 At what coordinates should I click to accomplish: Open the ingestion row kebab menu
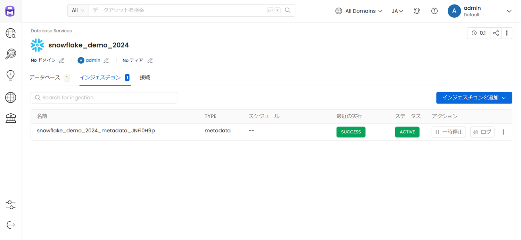pos(503,132)
